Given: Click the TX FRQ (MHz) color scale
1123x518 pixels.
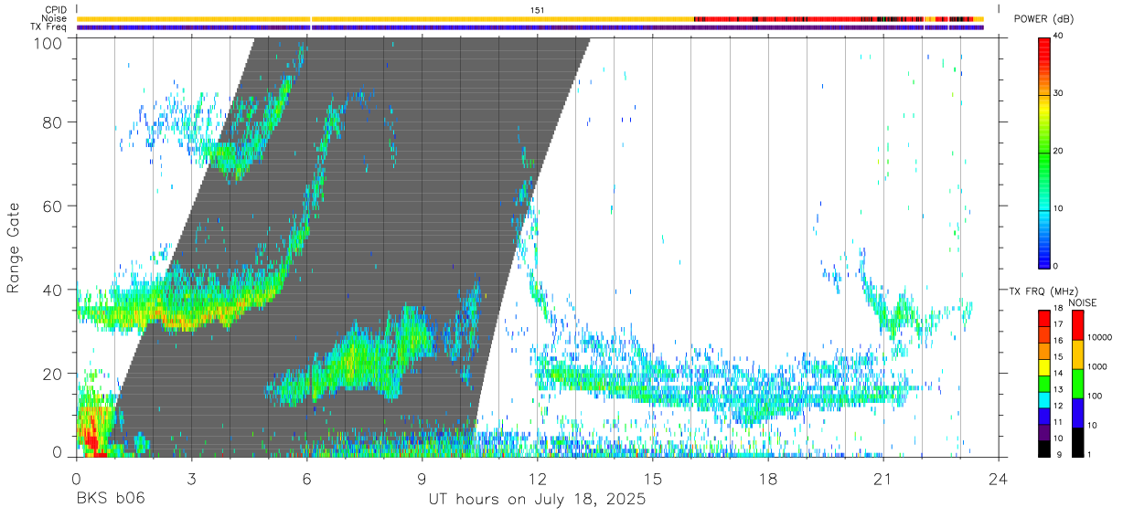Looking at the screenshot, I should [1044, 384].
